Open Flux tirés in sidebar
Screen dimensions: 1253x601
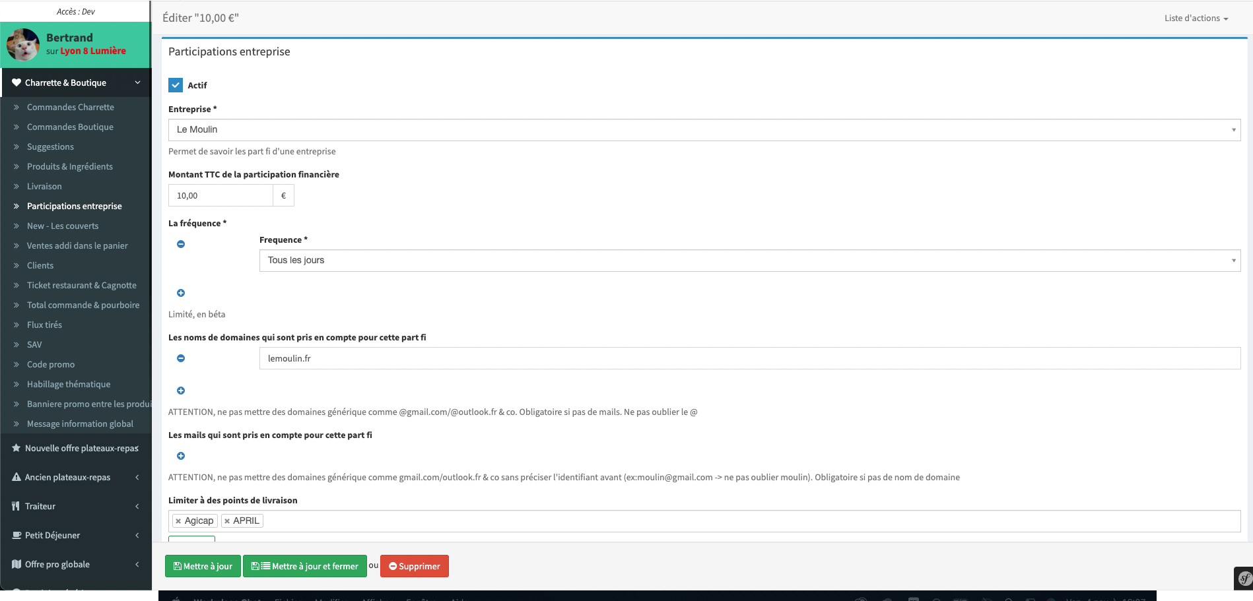point(44,325)
